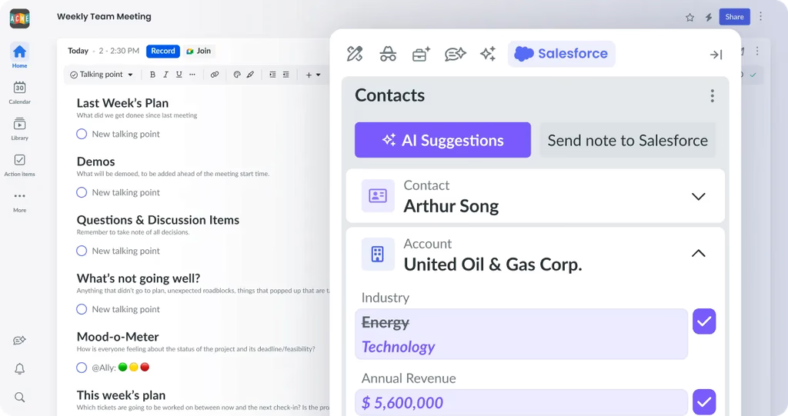Open the Calendar sidebar item
The image size is (788, 416).
(19, 92)
